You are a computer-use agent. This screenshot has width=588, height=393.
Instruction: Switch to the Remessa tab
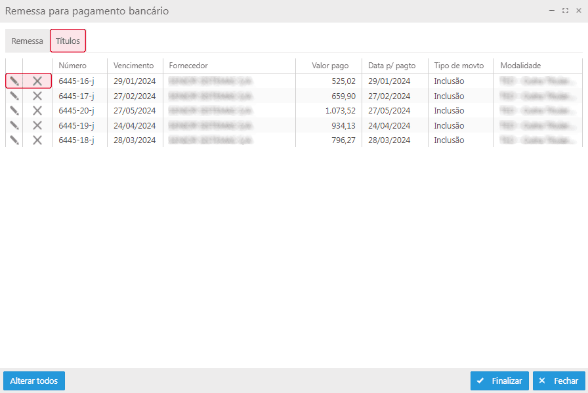click(x=28, y=41)
